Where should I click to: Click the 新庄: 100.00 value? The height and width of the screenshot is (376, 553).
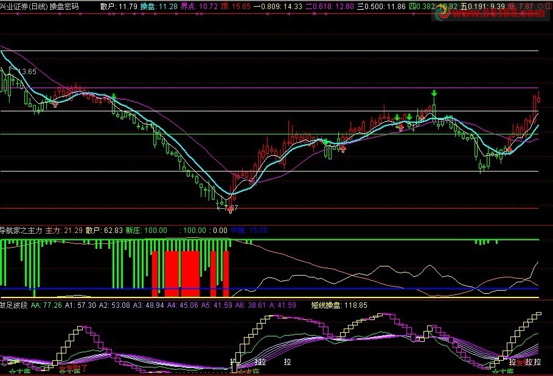click(147, 231)
